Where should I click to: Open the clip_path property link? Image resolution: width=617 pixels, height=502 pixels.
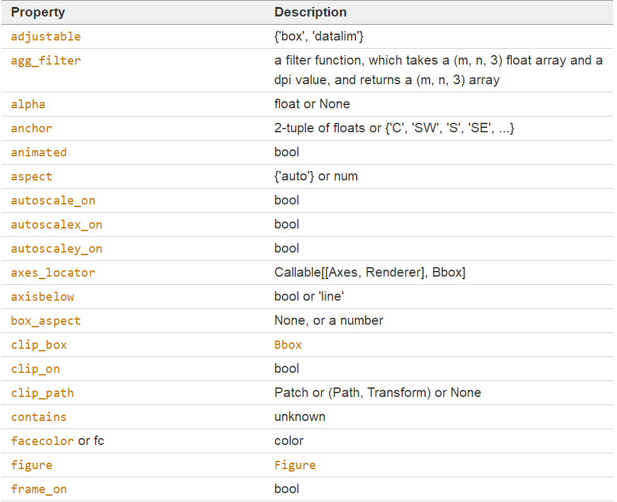[x=42, y=393]
